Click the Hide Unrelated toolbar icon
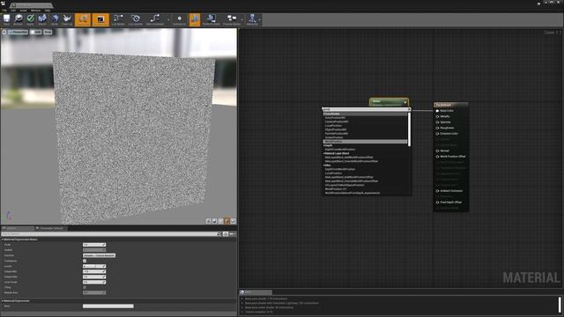The width and height of the screenshot is (564, 317). [155, 19]
